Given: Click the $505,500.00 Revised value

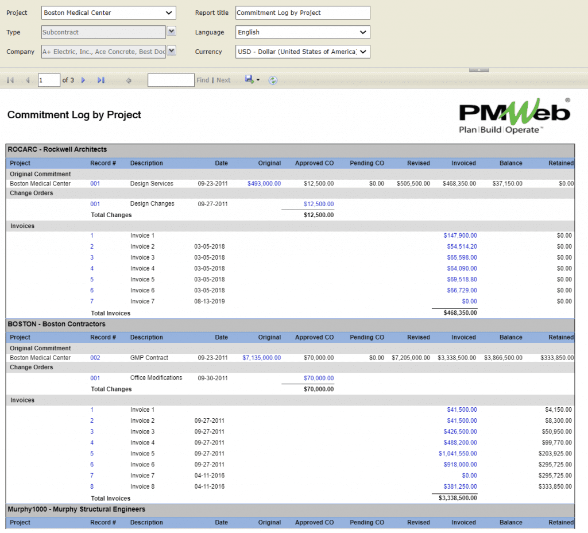Looking at the screenshot, I should click(413, 184).
